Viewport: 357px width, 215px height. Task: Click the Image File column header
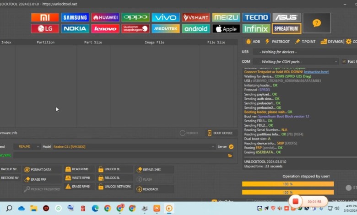pos(155,42)
